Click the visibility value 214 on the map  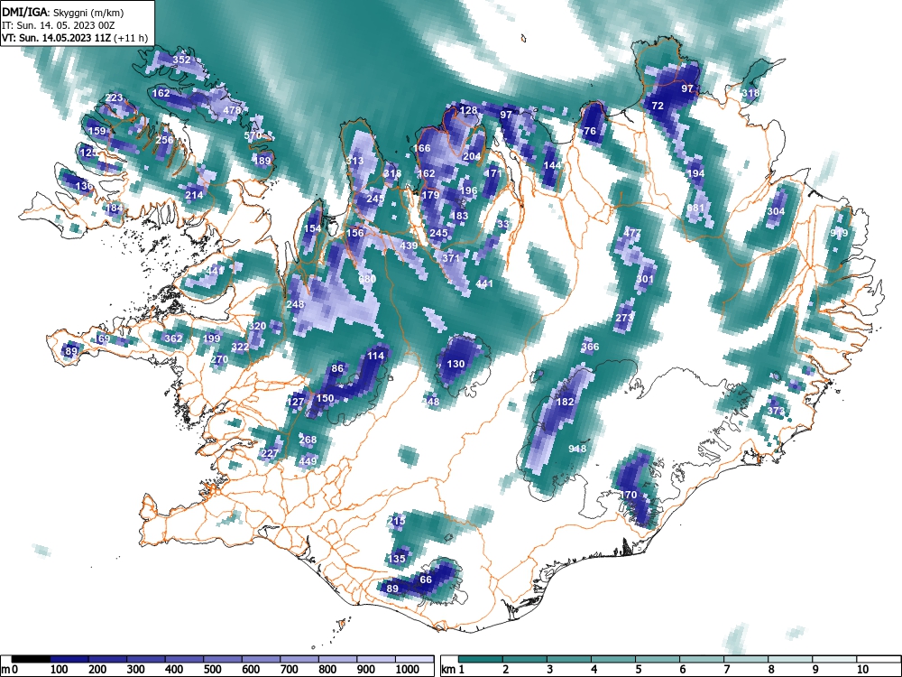coord(194,195)
